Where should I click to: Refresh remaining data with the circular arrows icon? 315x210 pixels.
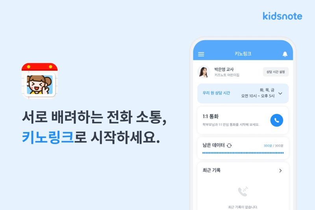(229, 145)
